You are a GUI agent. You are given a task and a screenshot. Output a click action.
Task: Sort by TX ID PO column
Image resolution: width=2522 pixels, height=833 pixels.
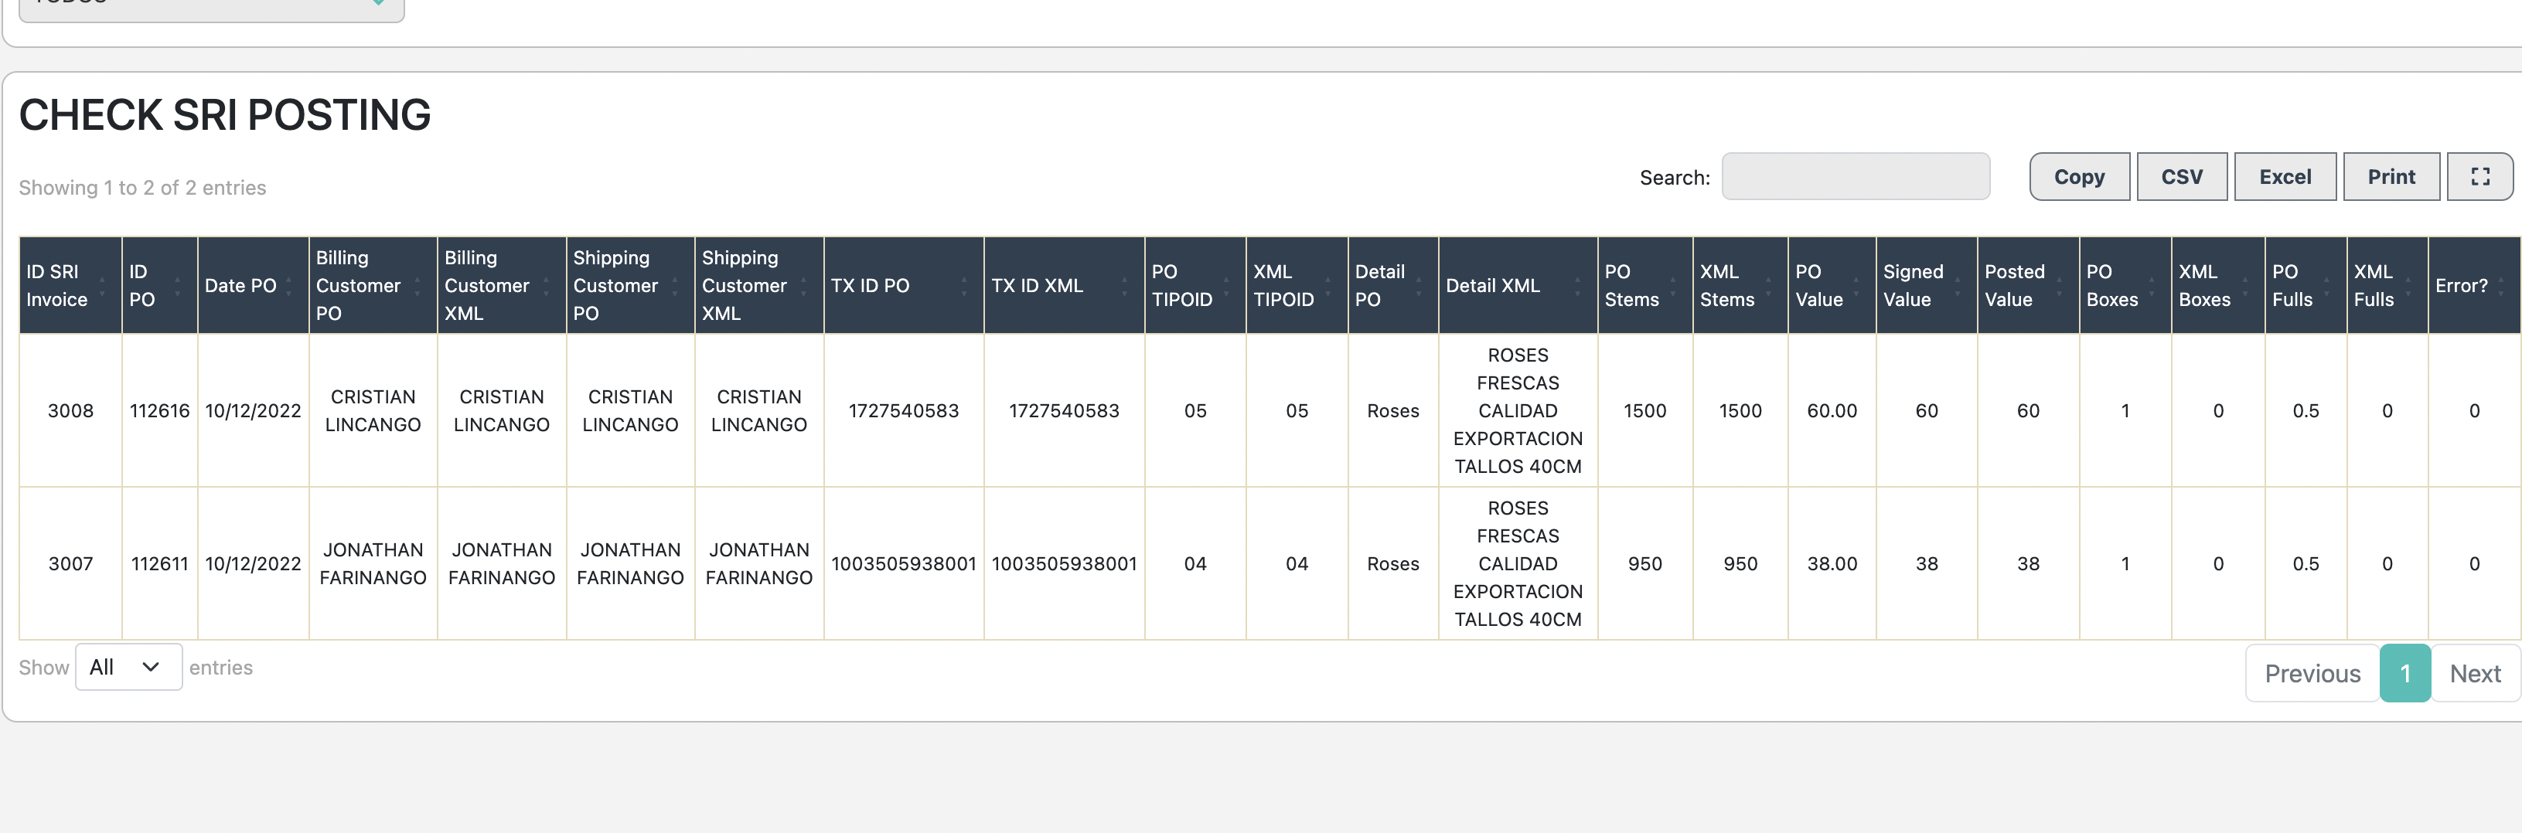904,285
